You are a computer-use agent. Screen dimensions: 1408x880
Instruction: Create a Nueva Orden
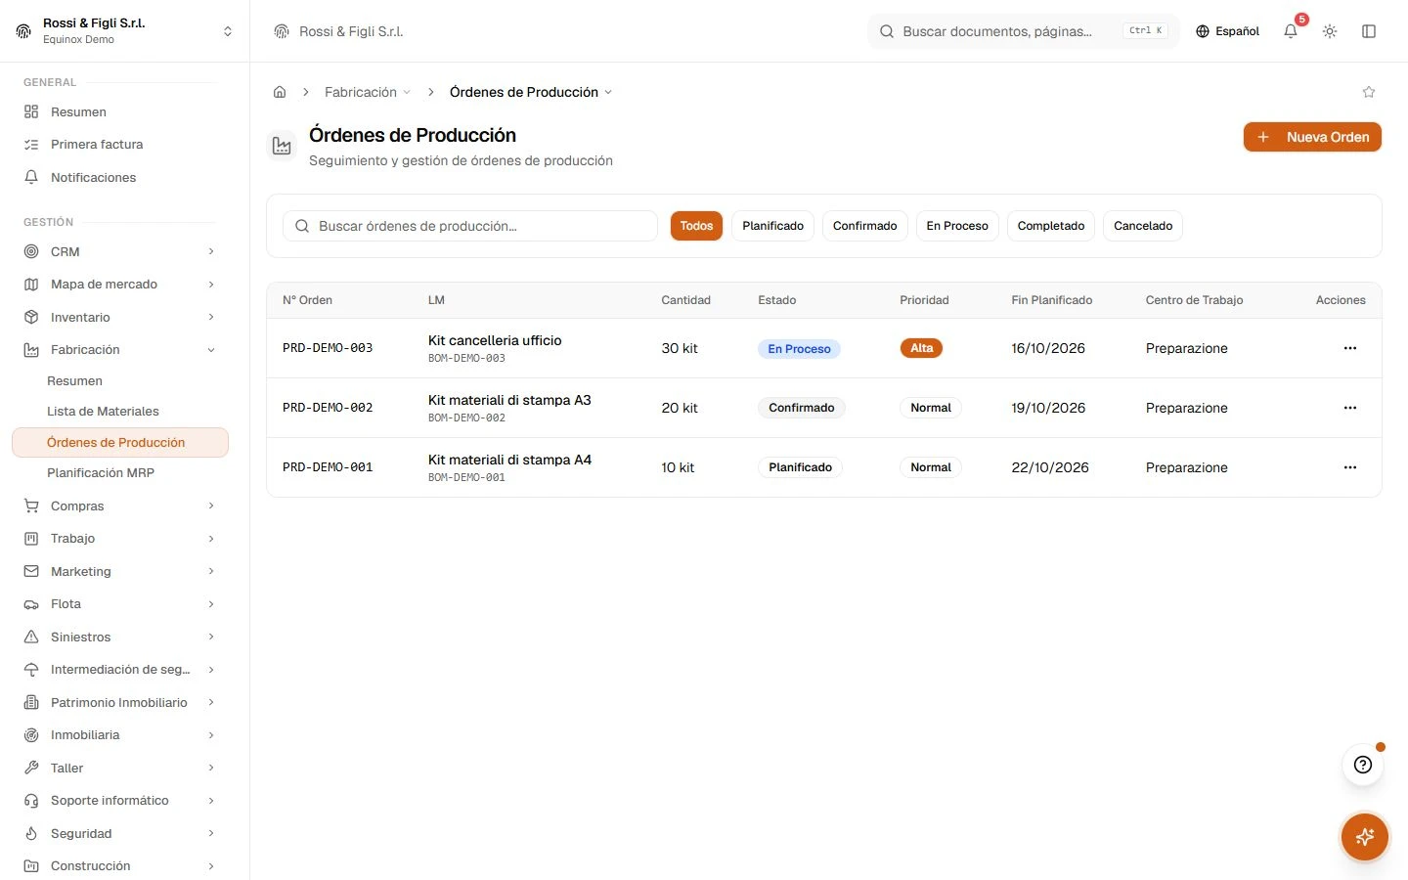1312,137
